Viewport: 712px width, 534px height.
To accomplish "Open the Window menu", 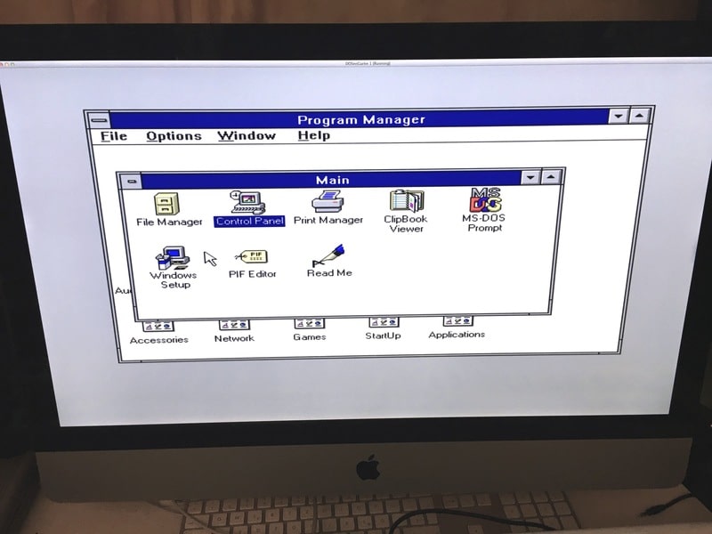I will click(x=247, y=135).
